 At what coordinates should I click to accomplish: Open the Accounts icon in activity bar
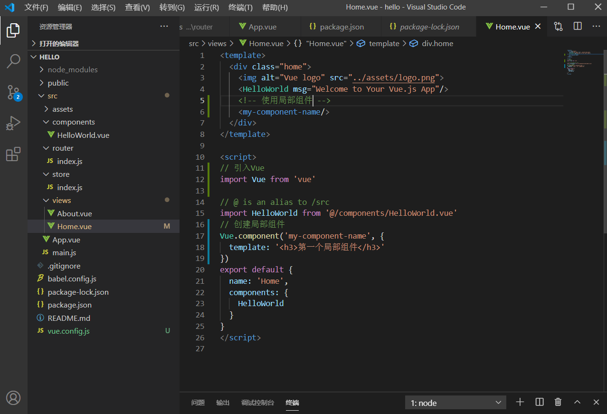click(x=13, y=397)
